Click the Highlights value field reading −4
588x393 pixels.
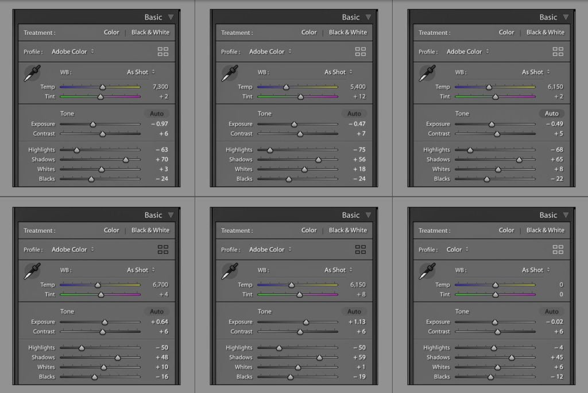click(x=559, y=348)
